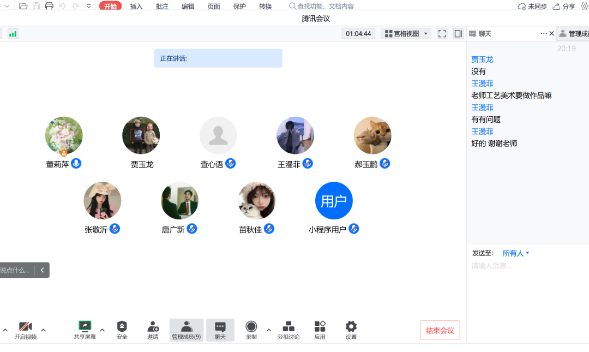Unmute 王漫菲's microphone

pos(308,164)
